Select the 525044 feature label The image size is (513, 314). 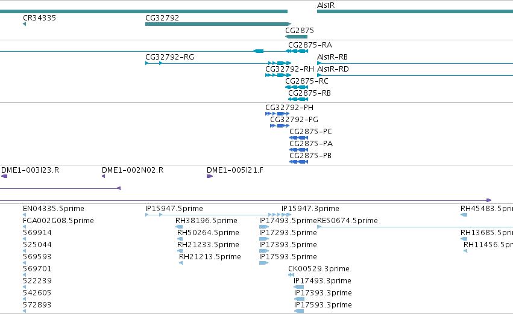pyautogui.click(x=37, y=245)
